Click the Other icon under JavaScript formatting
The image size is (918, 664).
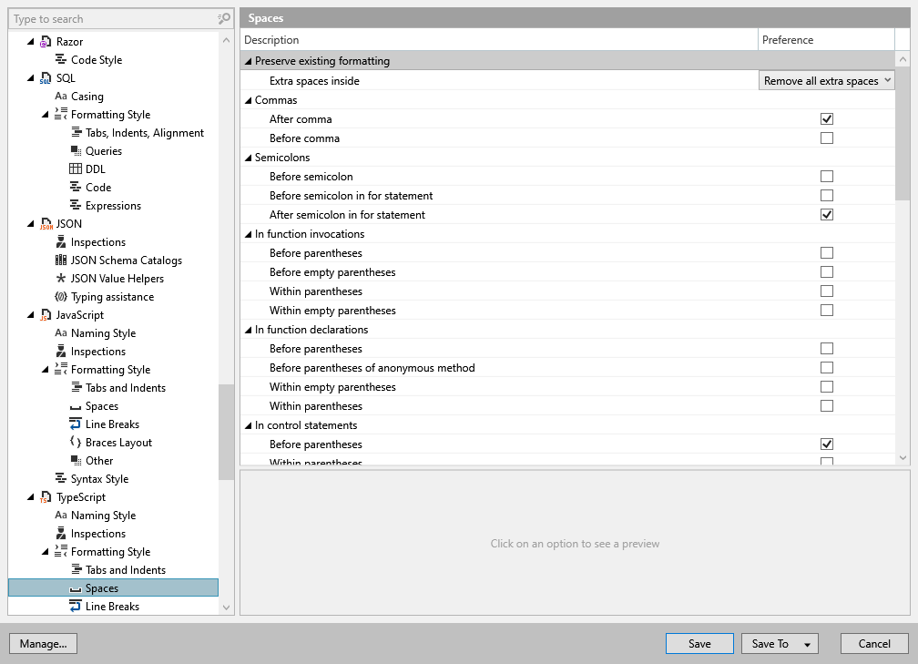point(76,460)
